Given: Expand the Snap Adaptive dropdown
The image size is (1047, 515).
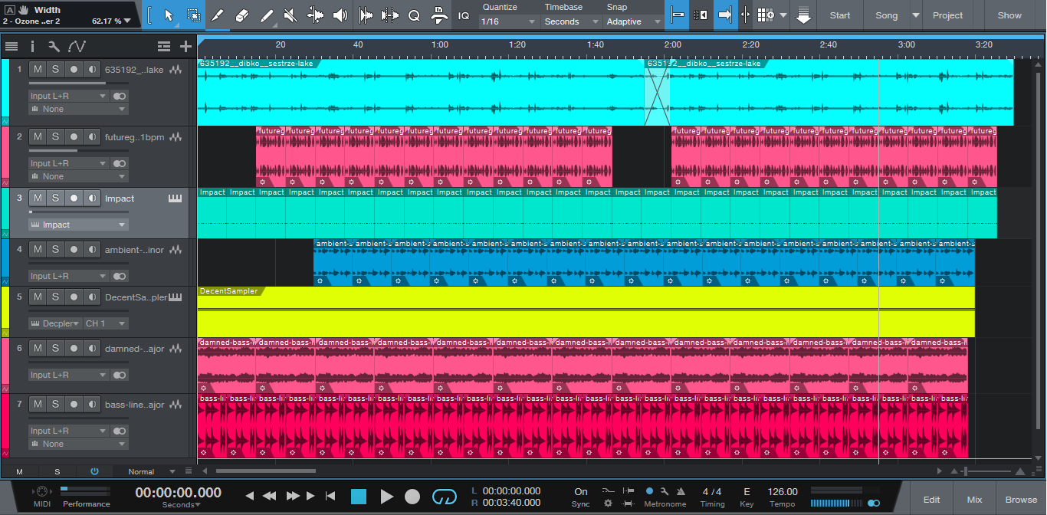Looking at the screenshot, I should pos(632,21).
